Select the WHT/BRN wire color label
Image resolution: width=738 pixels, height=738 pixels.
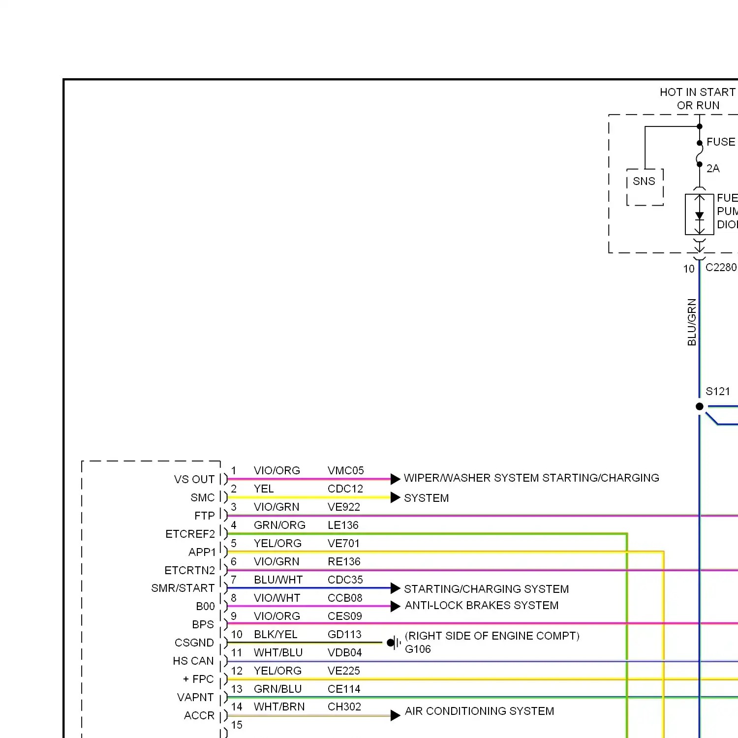pos(279,707)
